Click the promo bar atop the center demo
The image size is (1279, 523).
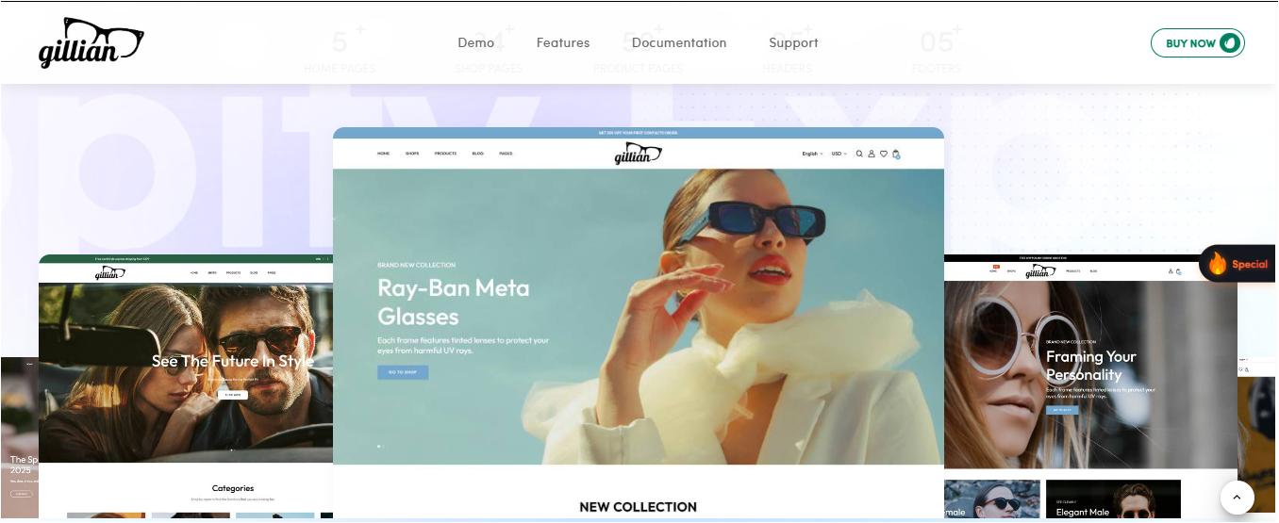[638, 133]
